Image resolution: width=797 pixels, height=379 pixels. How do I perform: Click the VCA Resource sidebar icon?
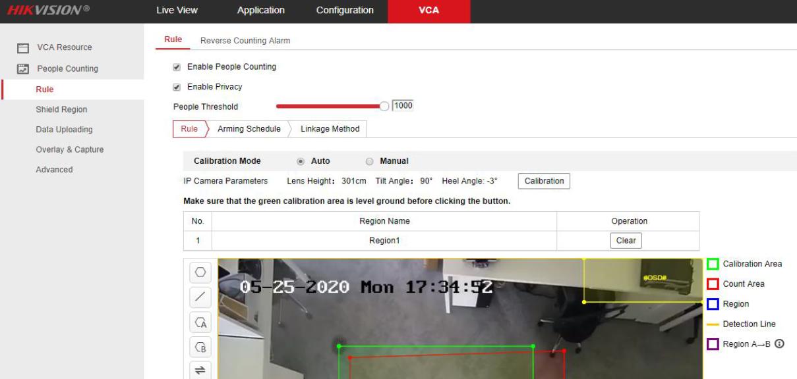(x=23, y=48)
